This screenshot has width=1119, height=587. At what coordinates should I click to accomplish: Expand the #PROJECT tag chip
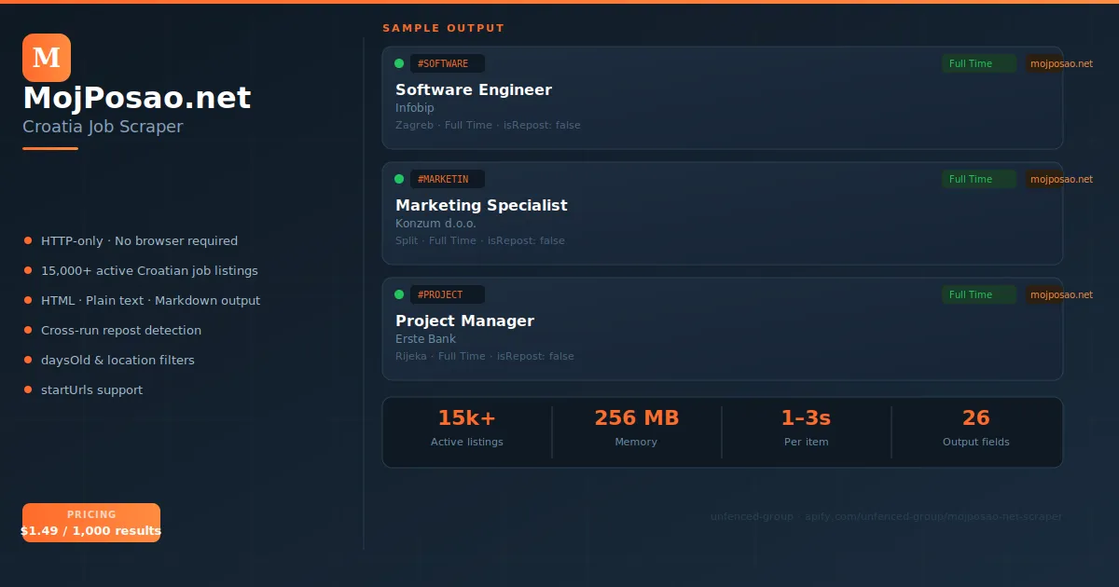coord(447,293)
